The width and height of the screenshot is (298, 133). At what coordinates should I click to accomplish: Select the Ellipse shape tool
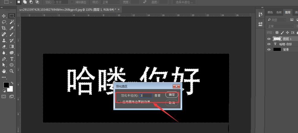click(x=12, y=65)
